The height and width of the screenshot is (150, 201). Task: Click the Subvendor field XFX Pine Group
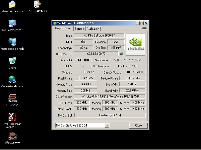click(127, 60)
